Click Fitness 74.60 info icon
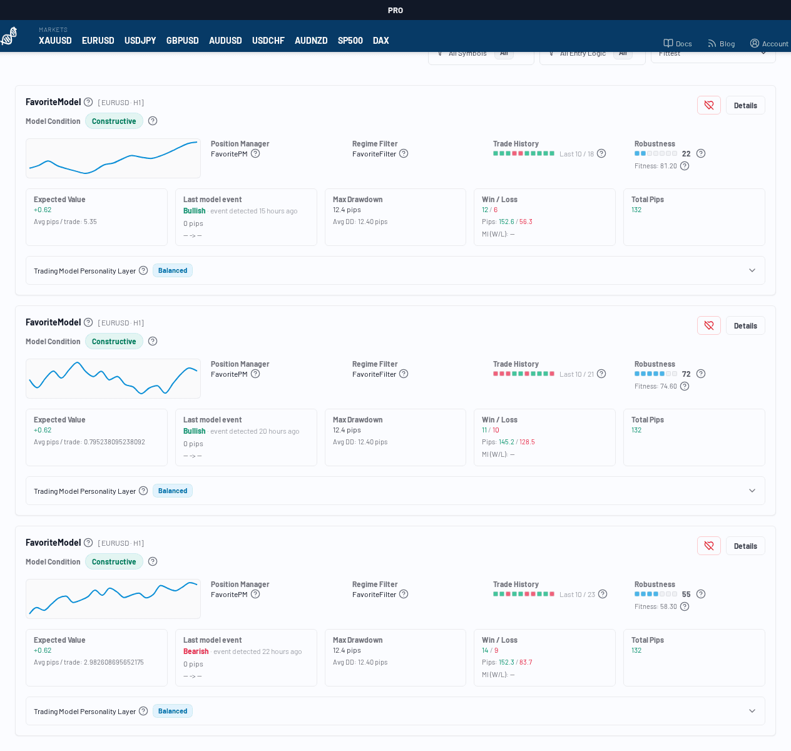Viewport: 791px width, 751px height. coord(685,386)
